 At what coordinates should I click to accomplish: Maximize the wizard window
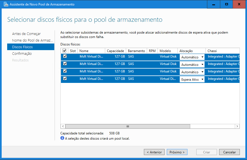tap(227, 4)
